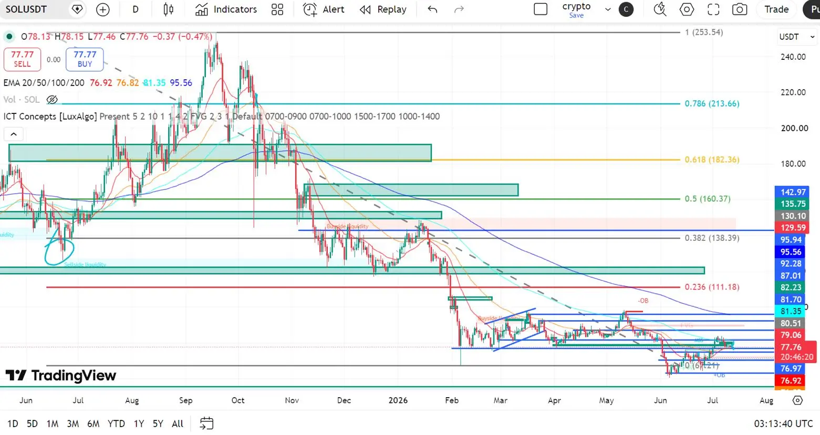Image resolution: width=820 pixels, height=435 pixels.
Task: Open the user profile avatar C
Action: pyautogui.click(x=626, y=9)
